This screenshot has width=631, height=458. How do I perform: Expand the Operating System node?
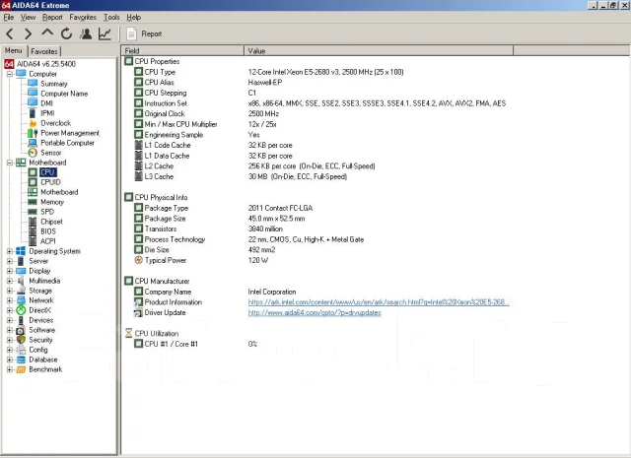[10, 251]
